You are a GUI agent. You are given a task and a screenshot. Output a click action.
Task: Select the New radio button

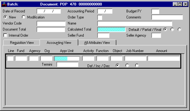(5, 17)
